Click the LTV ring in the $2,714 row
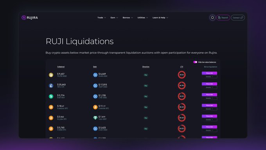Image resolution: width=266 pixels, height=150 pixels. coord(182,96)
